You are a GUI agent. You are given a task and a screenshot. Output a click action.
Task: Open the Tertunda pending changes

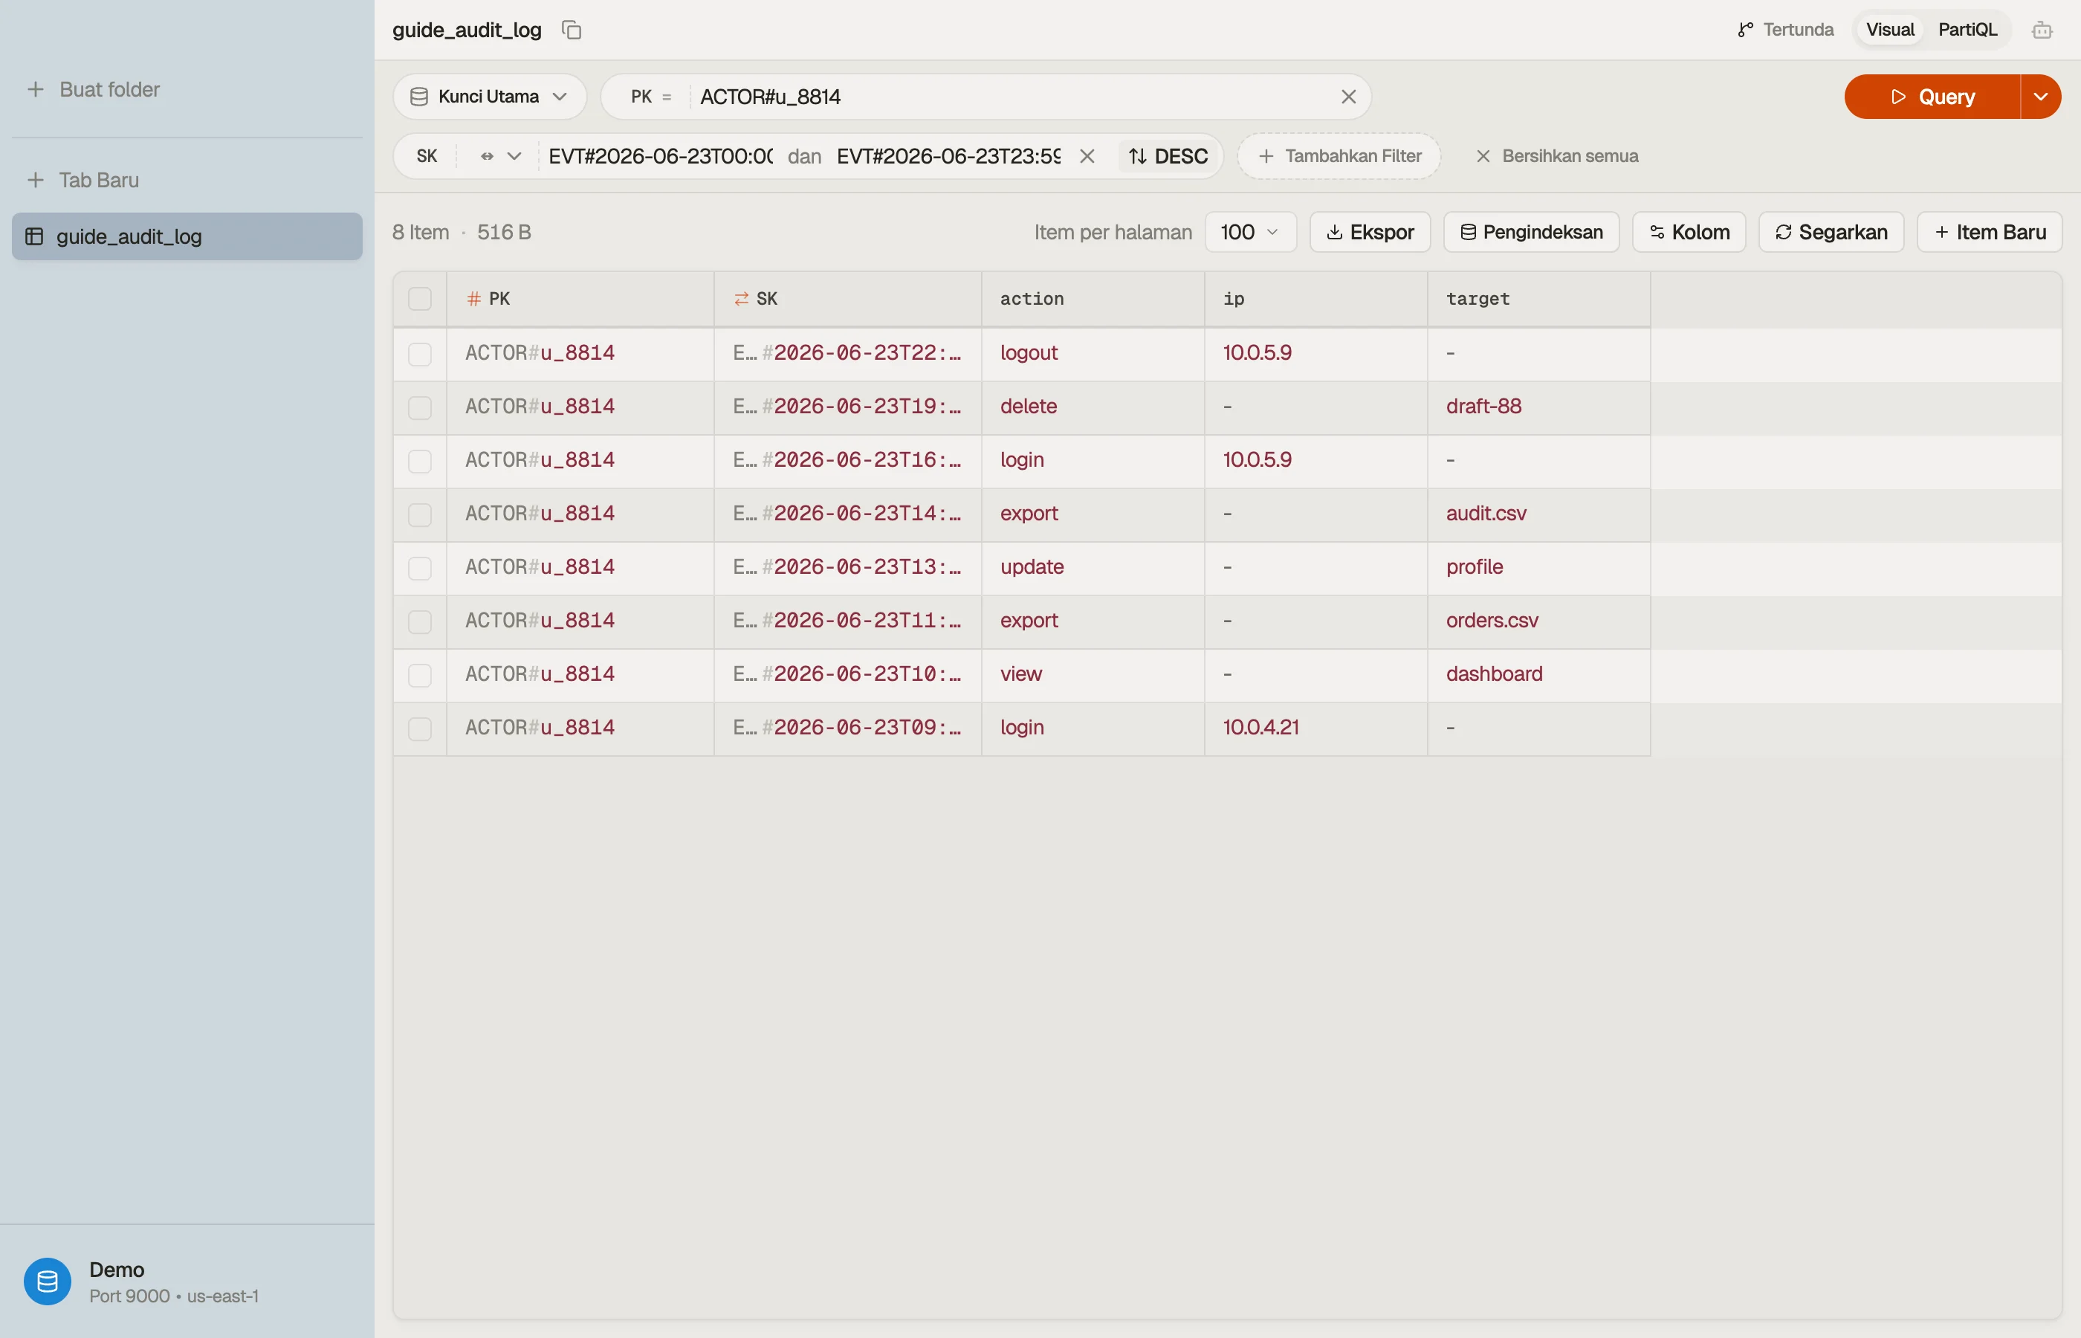click(x=1785, y=30)
